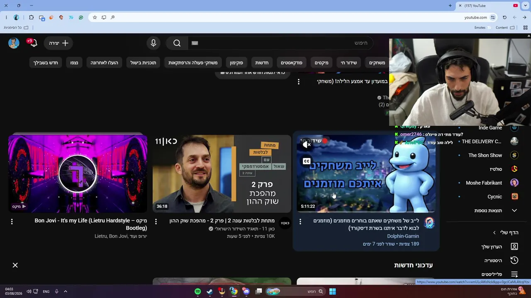Open the Dolphin-Gamin channel avatar
531x298 pixels.
pos(429,223)
